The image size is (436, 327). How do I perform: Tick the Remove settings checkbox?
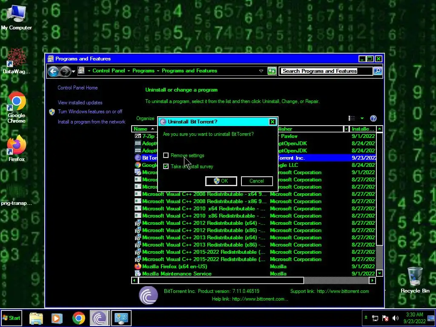166,155
